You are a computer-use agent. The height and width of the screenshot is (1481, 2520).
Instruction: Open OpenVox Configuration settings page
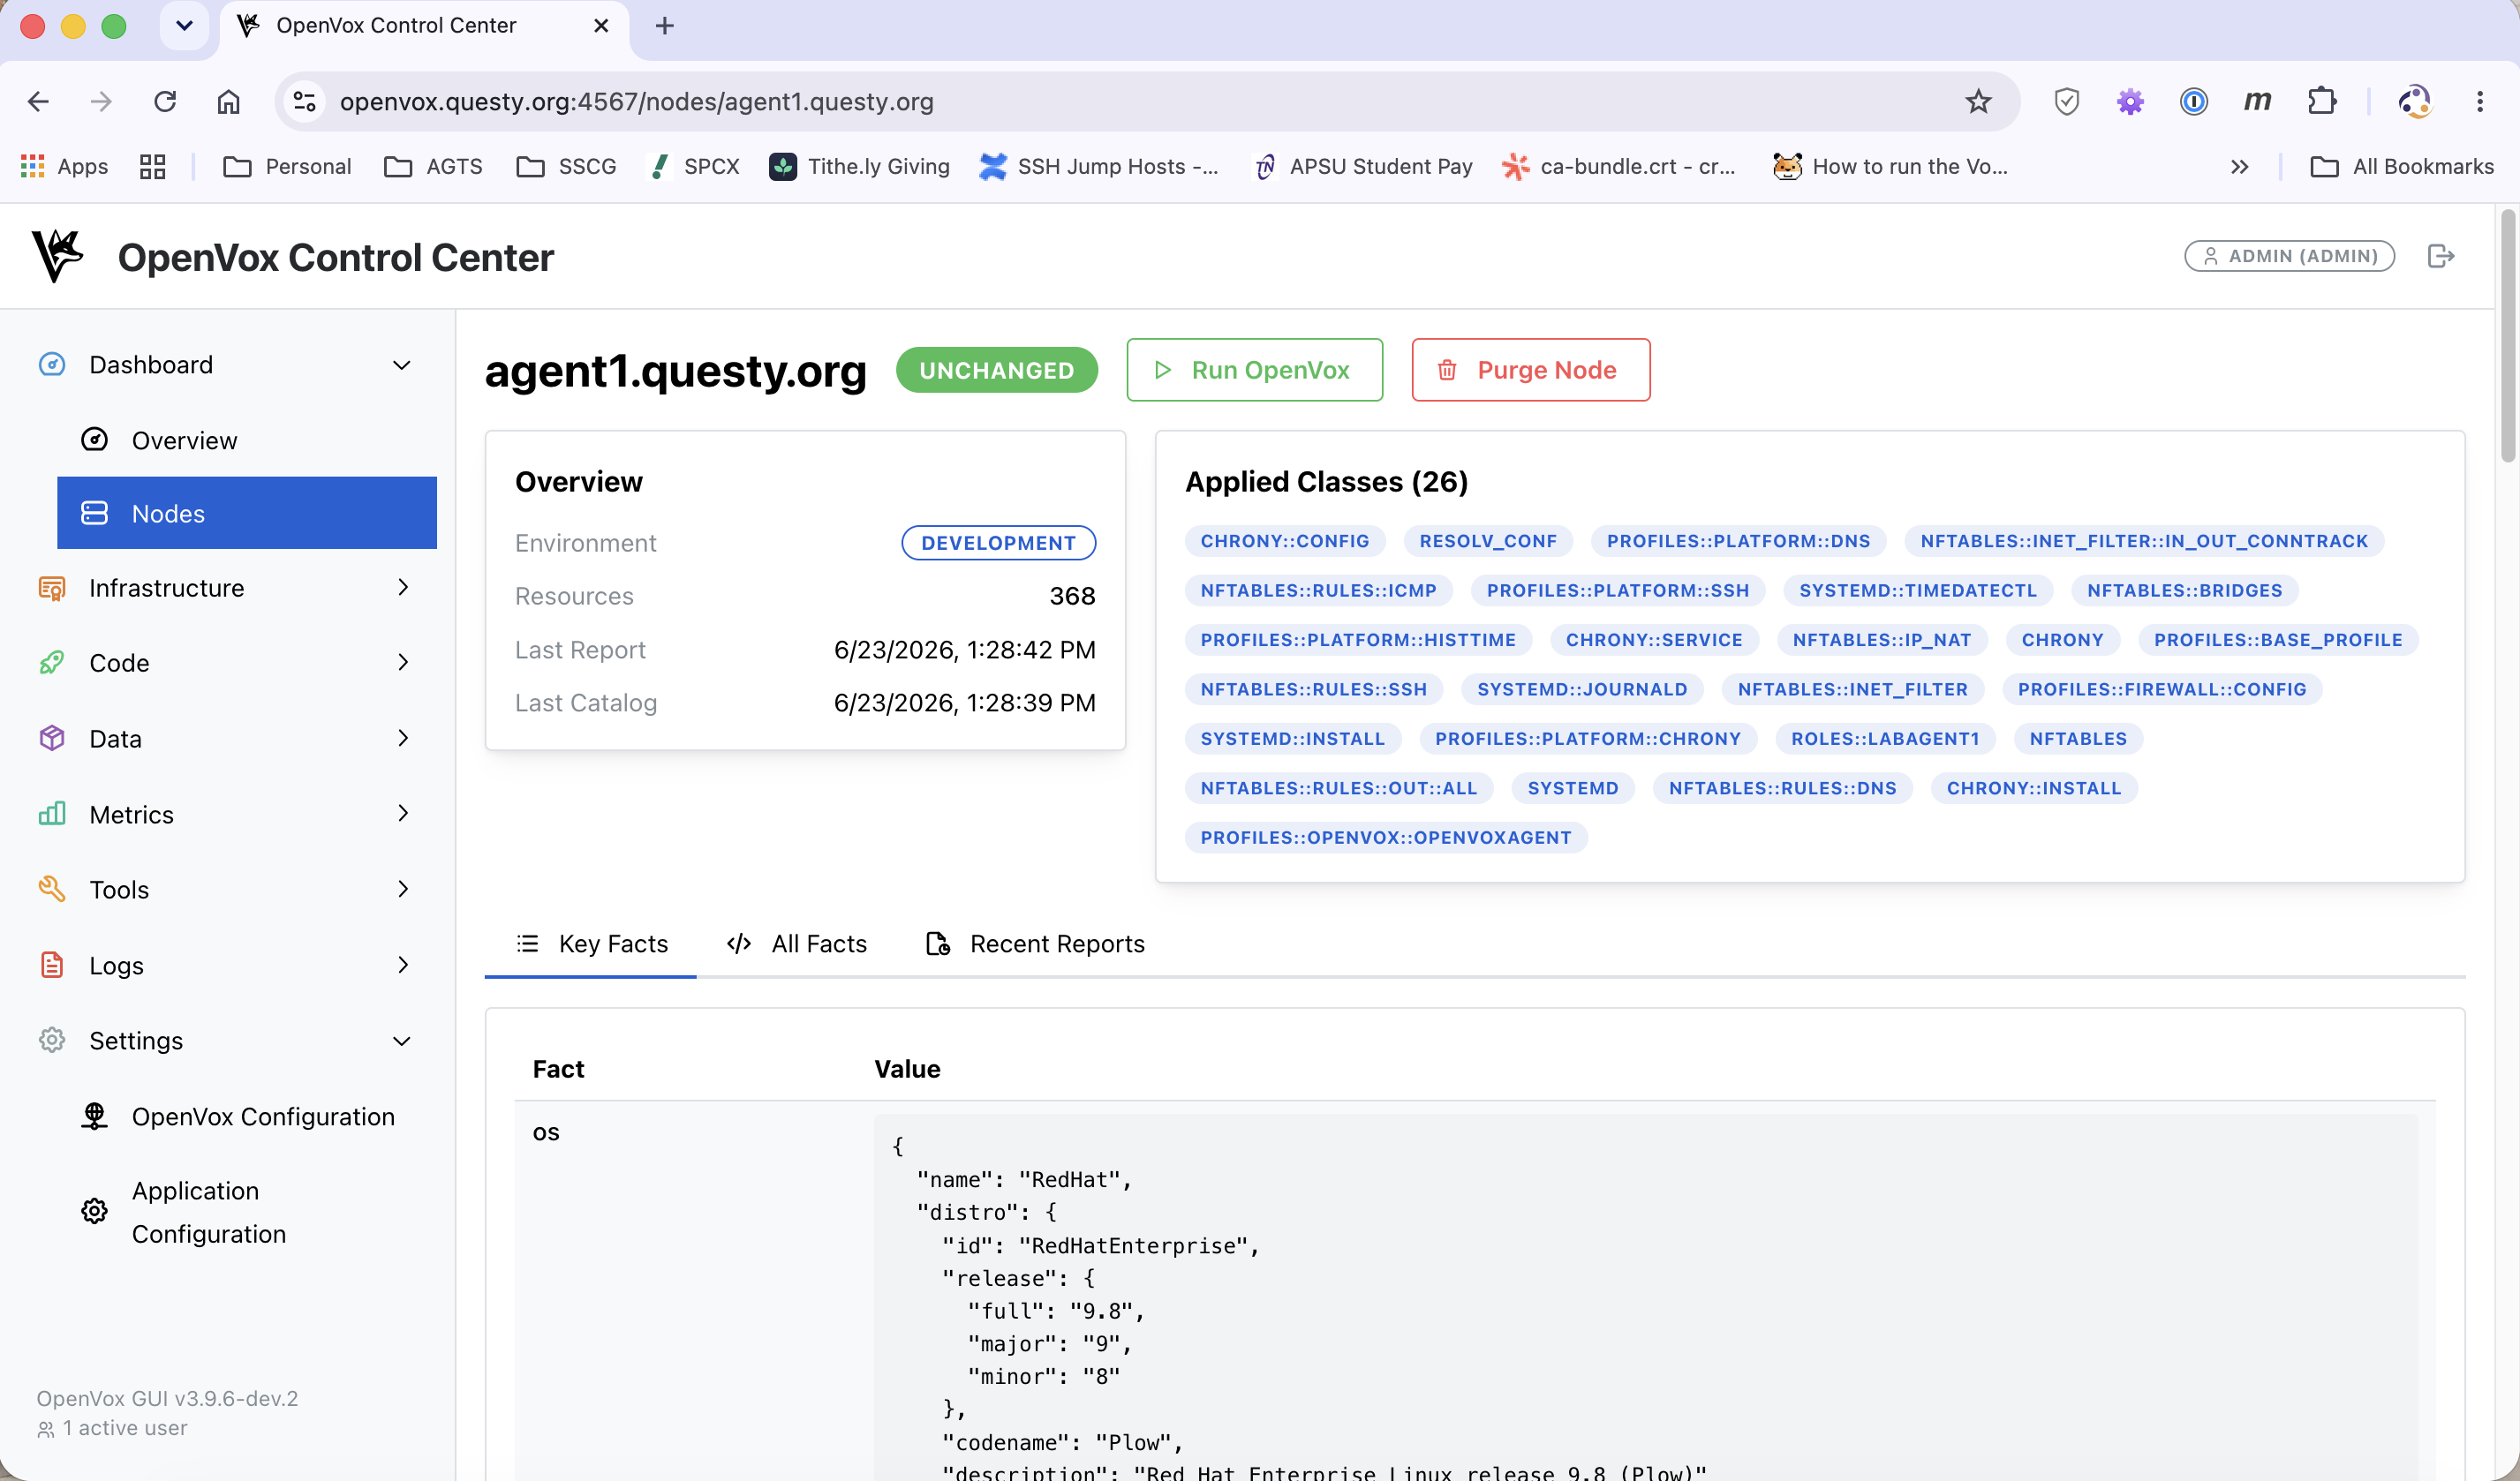(247, 1116)
